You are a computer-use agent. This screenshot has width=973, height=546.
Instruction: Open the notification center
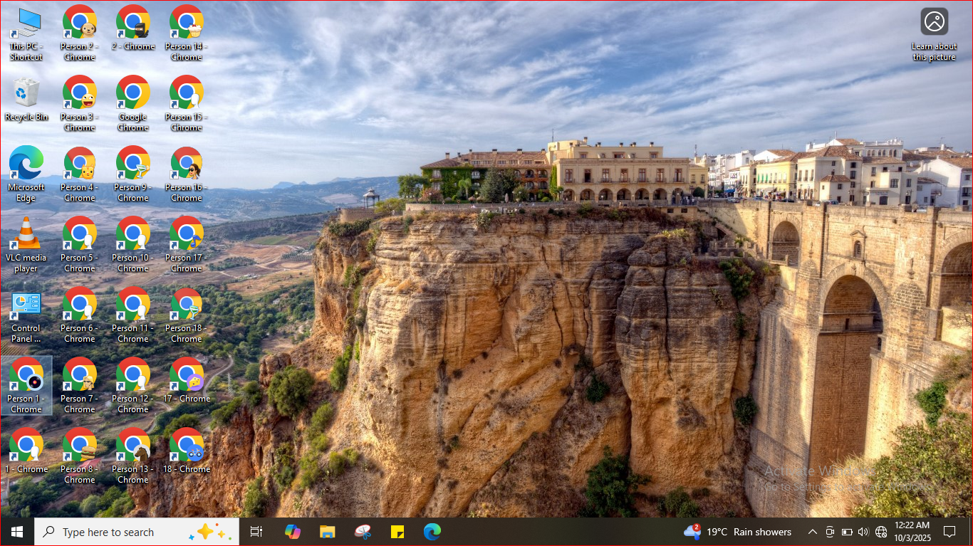[949, 532]
